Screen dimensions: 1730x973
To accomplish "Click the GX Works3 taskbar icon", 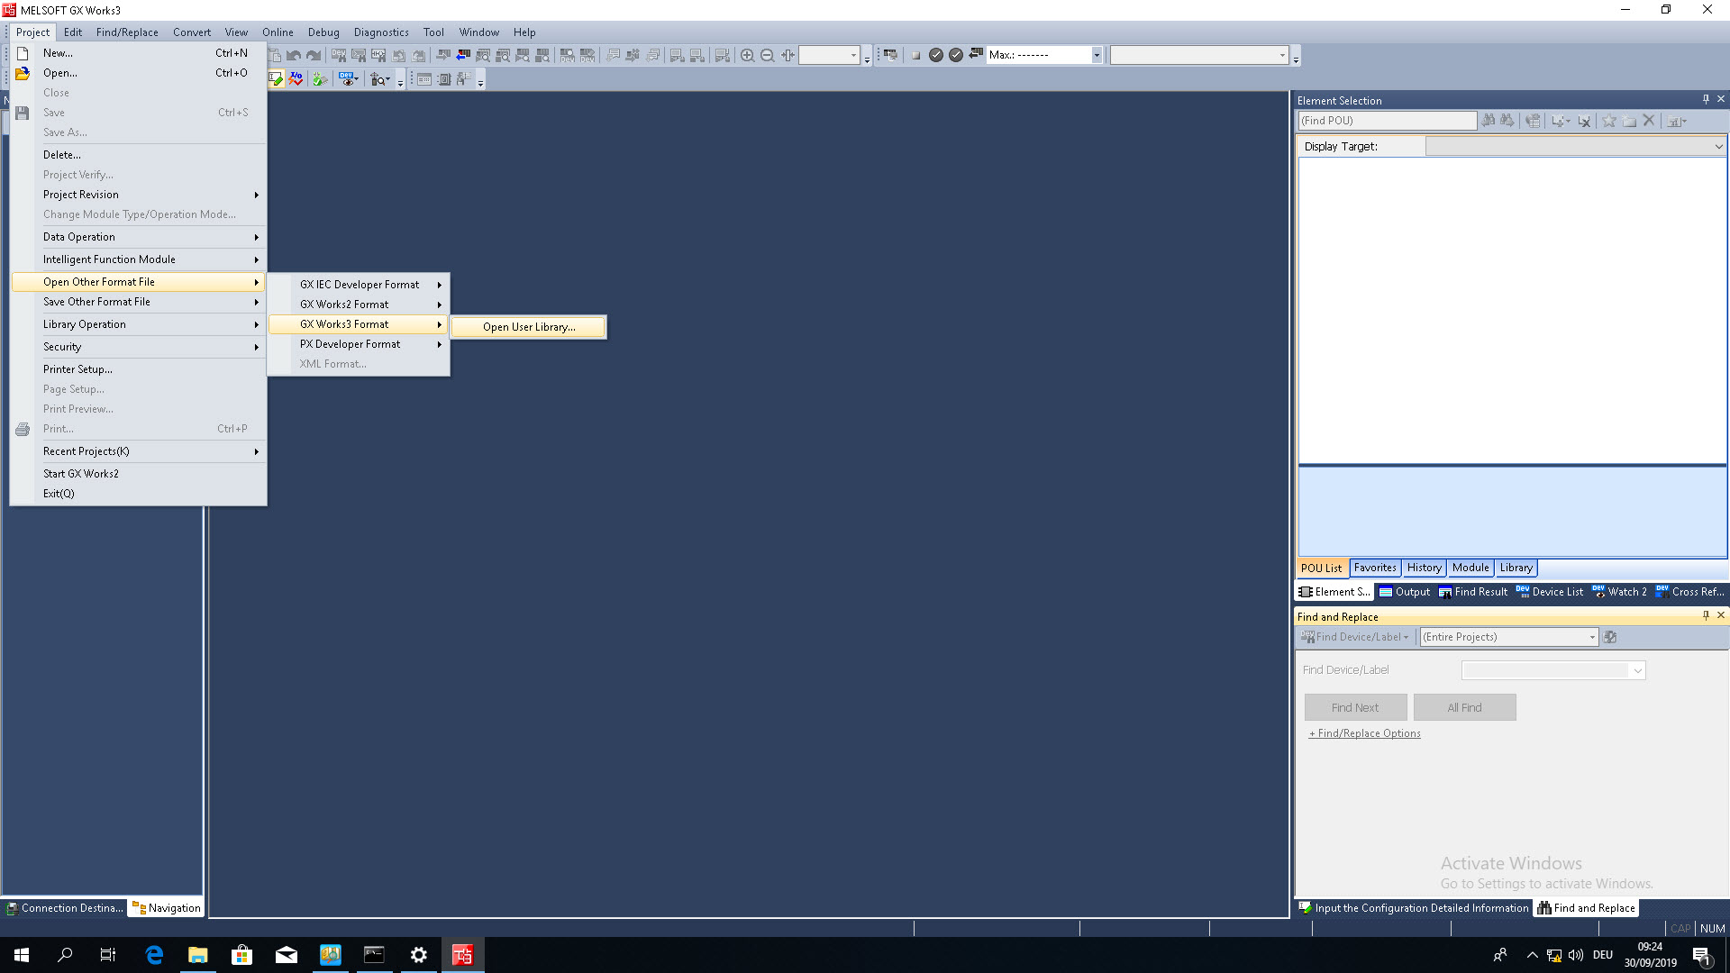I will coord(462,955).
